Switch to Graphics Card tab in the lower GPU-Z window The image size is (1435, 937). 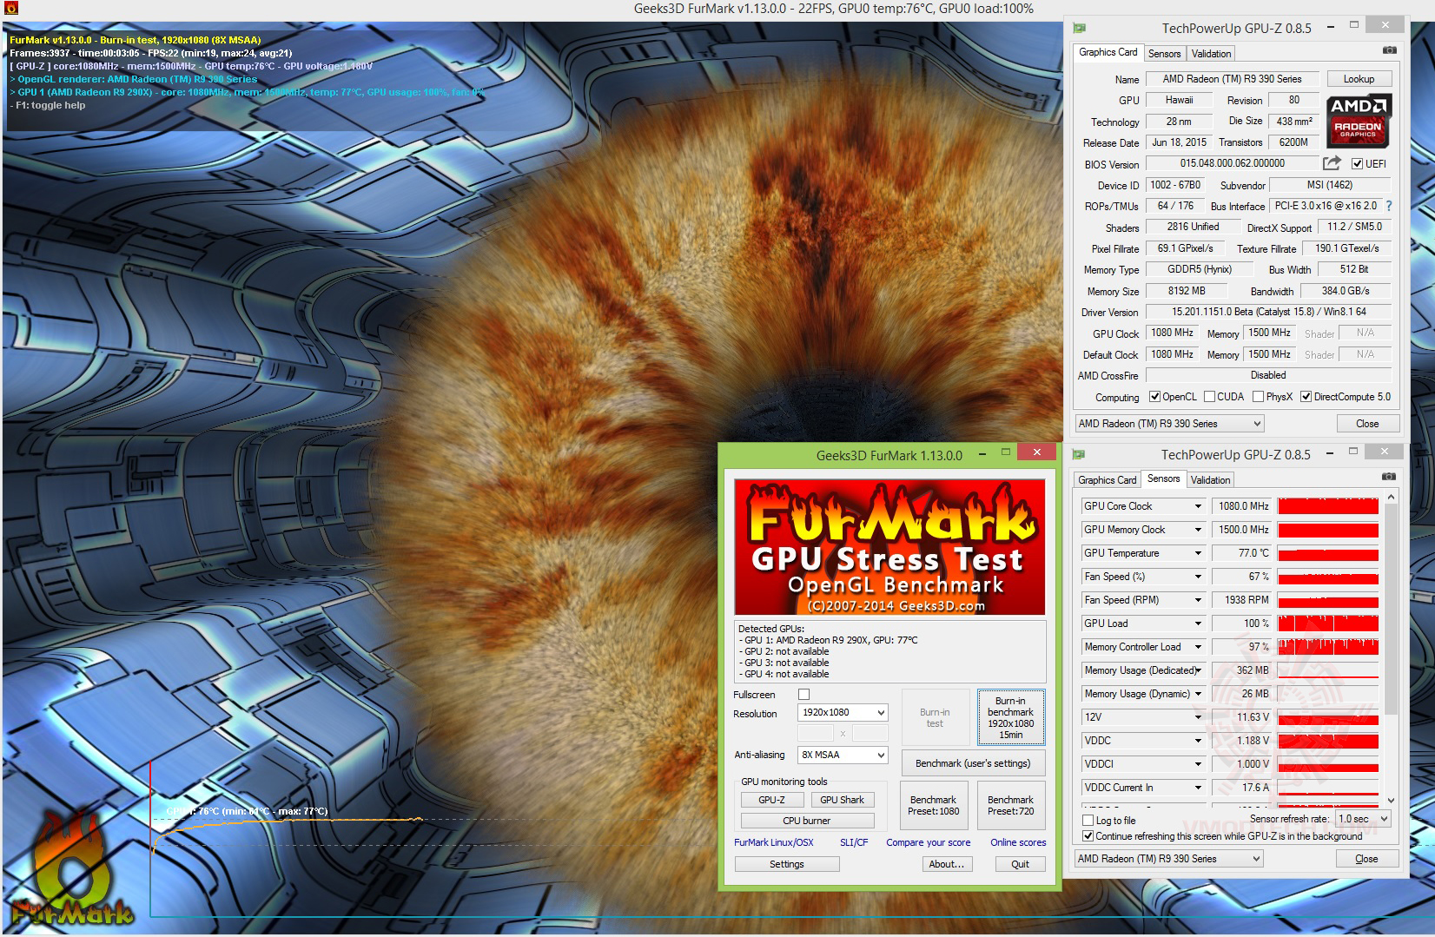(x=1107, y=480)
